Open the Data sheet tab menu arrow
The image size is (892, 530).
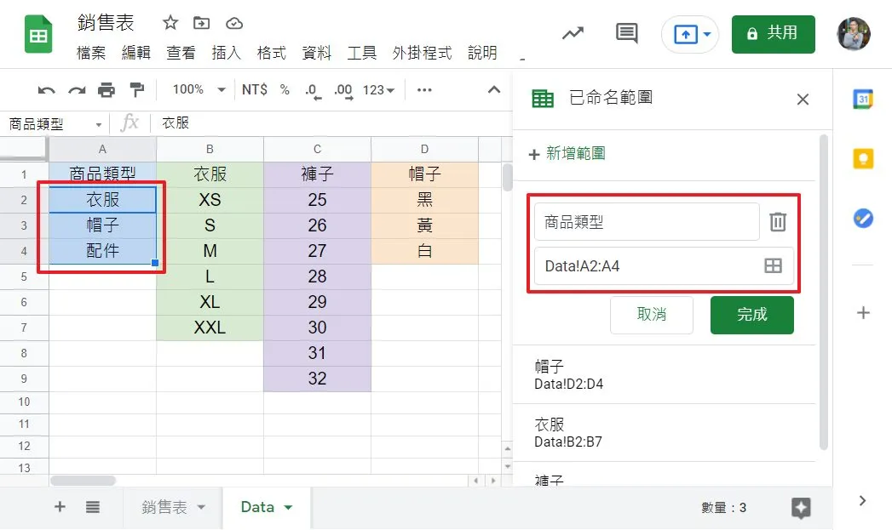click(288, 507)
